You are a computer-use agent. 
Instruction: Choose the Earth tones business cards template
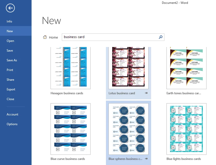[186, 68]
